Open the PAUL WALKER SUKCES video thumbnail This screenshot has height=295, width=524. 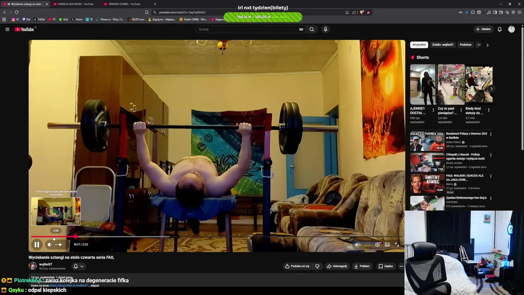427,183
